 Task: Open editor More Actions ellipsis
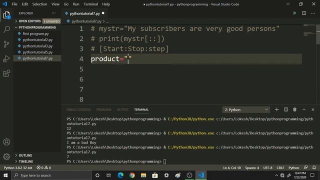pos(313,13)
